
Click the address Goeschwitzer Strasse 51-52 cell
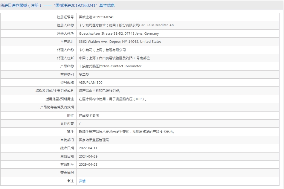tap(119, 33)
